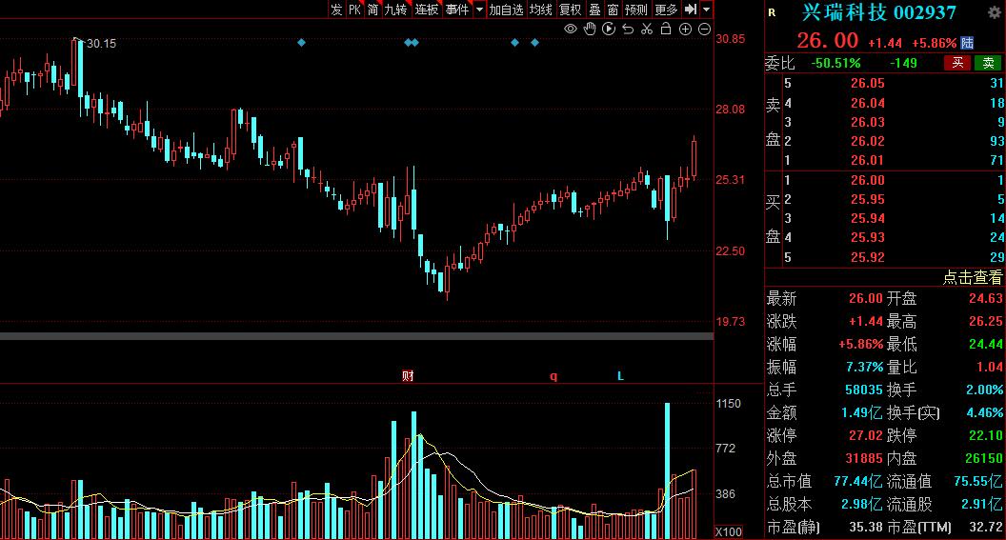Screen dimensions: 1006x540
Task: Toggle the 连板 indicator
Action: point(426,9)
